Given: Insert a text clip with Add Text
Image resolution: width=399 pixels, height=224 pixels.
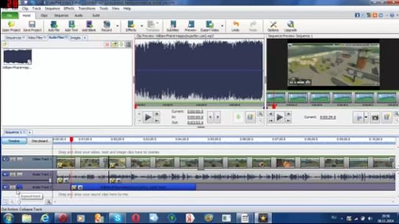Looking at the screenshot, I should pyautogui.click(x=71, y=26).
